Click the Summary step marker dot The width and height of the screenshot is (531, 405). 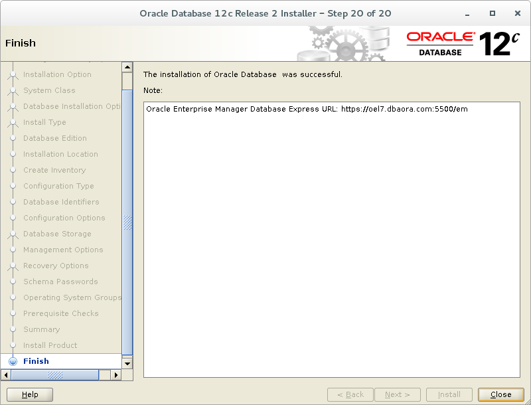13,329
